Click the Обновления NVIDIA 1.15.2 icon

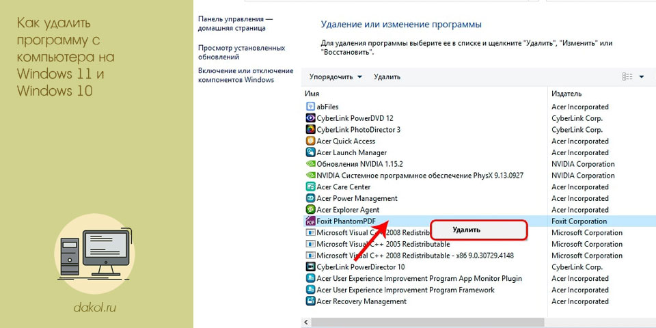pyautogui.click(x=310, y=164)
